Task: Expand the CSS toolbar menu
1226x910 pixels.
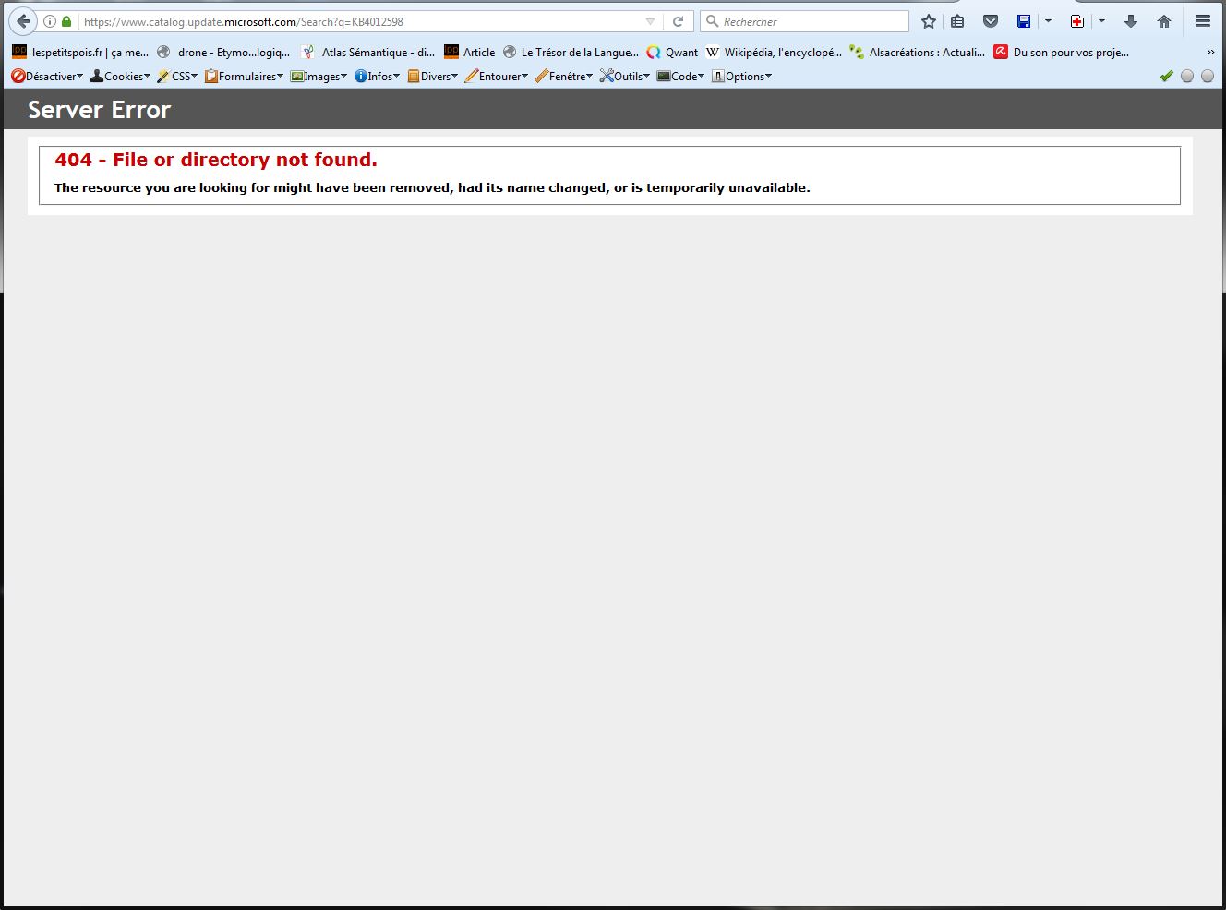Action: 177,77
